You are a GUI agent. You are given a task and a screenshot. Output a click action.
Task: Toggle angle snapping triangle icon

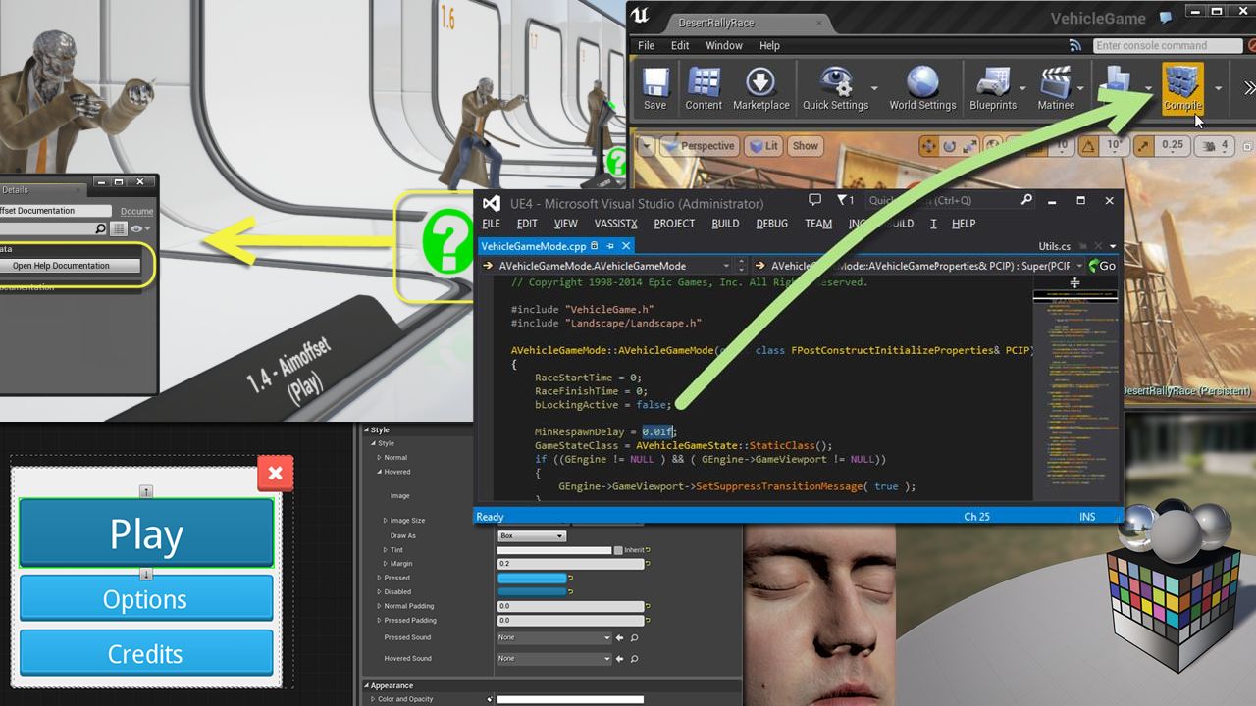pos(1088,146)
